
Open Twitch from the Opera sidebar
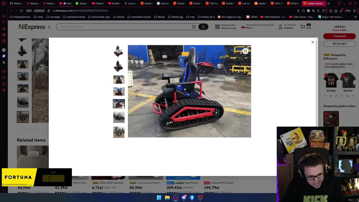click(4, 56)
